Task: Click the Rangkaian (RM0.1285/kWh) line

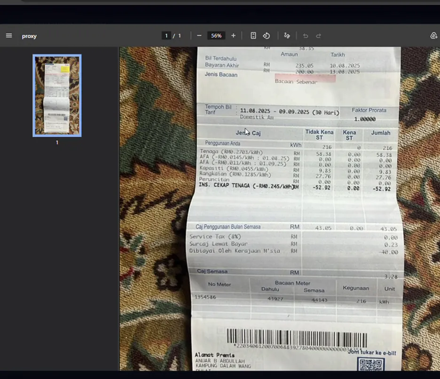Action: (235, 174)
